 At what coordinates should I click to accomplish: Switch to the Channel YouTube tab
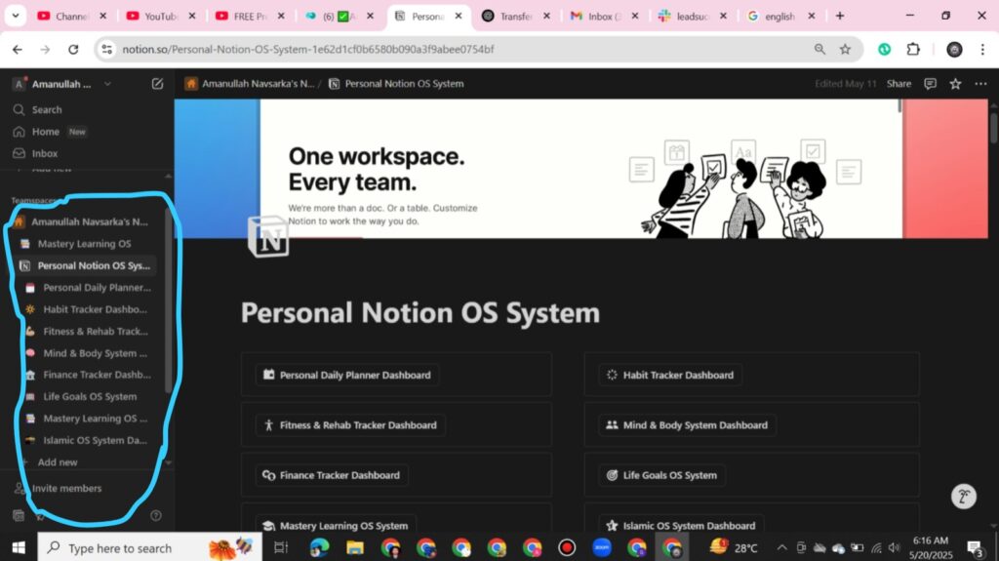point(72,16)
